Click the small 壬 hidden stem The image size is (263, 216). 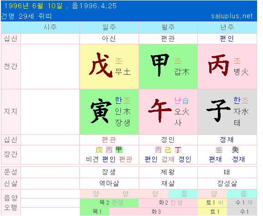click(x=219, y=150)
